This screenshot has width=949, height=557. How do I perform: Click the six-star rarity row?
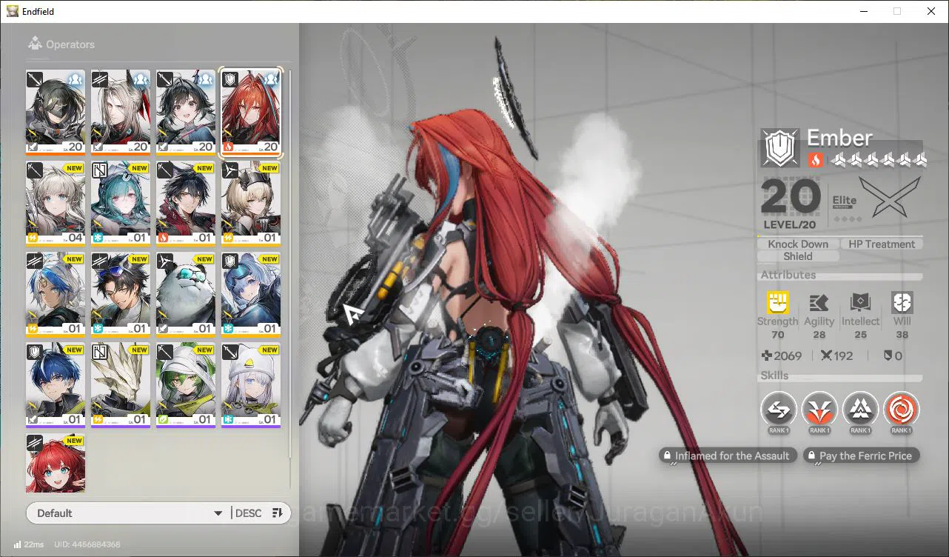[x=879, y=159]
